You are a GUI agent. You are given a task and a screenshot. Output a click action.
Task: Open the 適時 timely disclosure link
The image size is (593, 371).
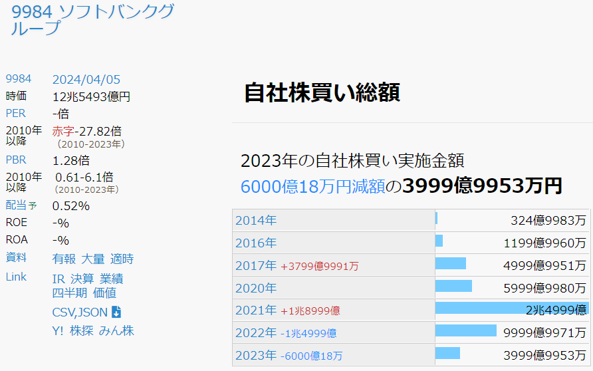(122, 259)
